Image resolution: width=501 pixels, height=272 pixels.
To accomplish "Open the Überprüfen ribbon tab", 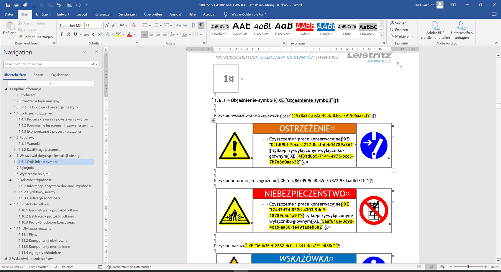I will pyautogui.click(x=153, y=14).
